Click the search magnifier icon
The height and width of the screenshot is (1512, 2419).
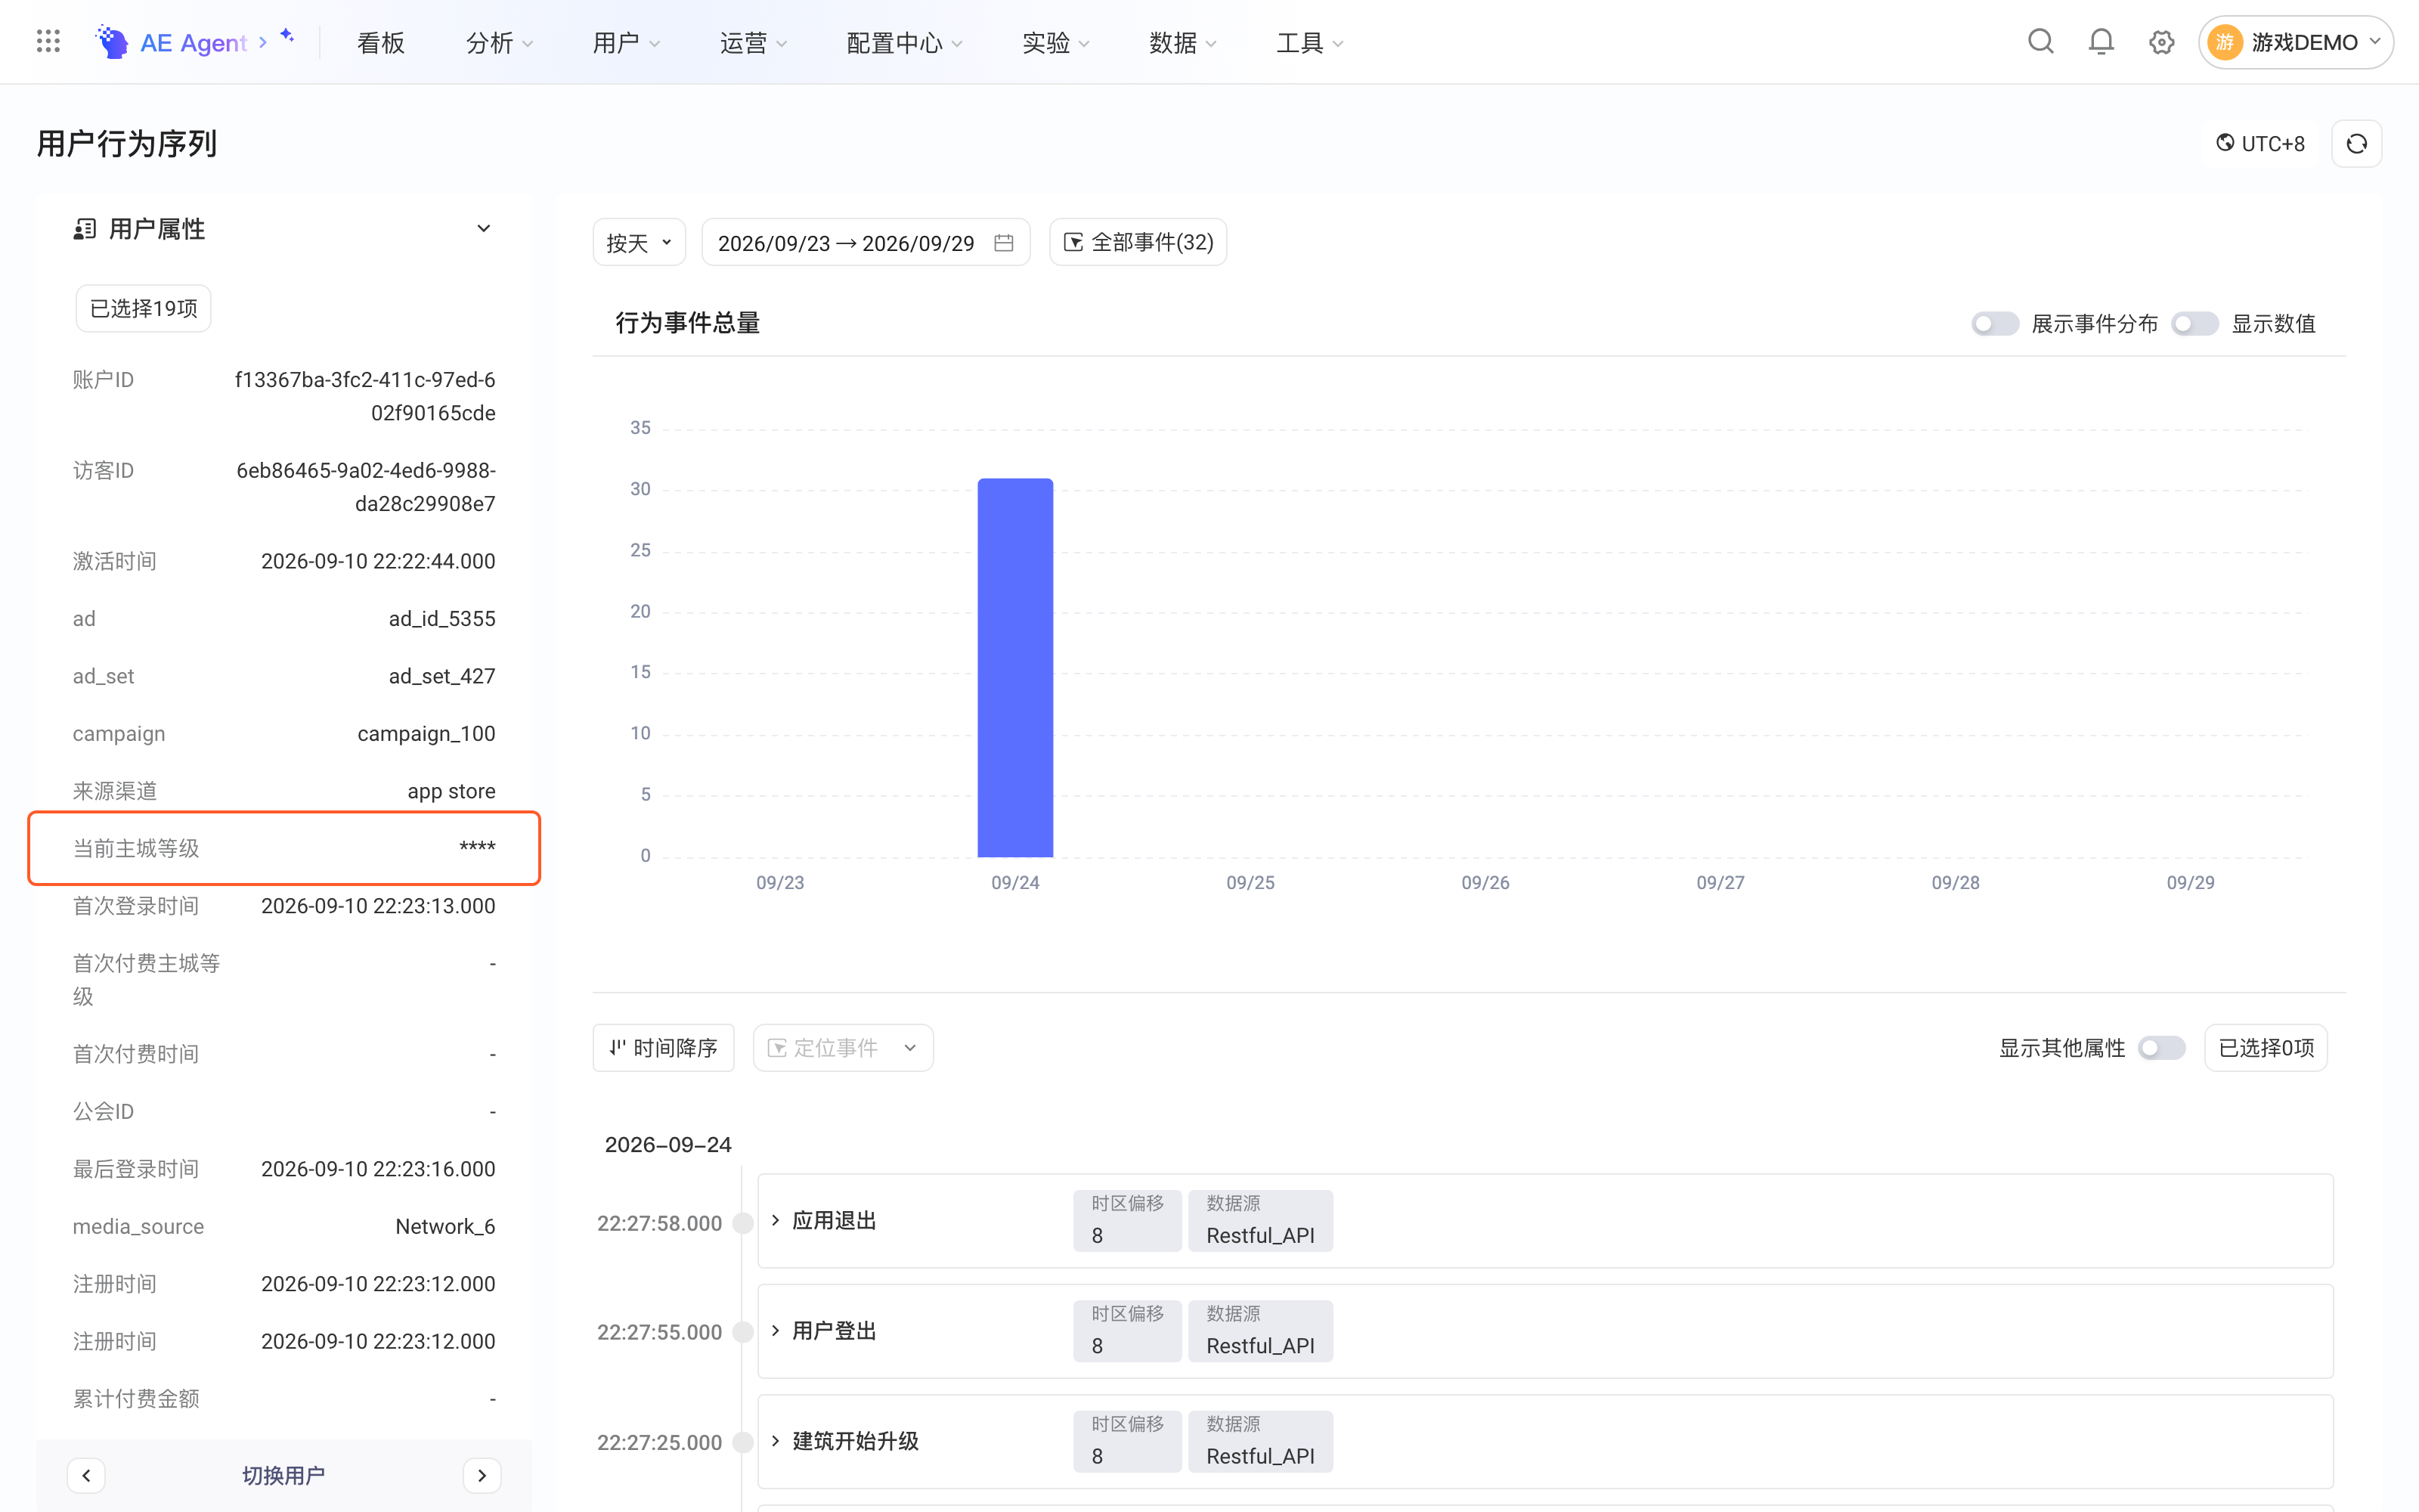click(x=2040, y=42)
